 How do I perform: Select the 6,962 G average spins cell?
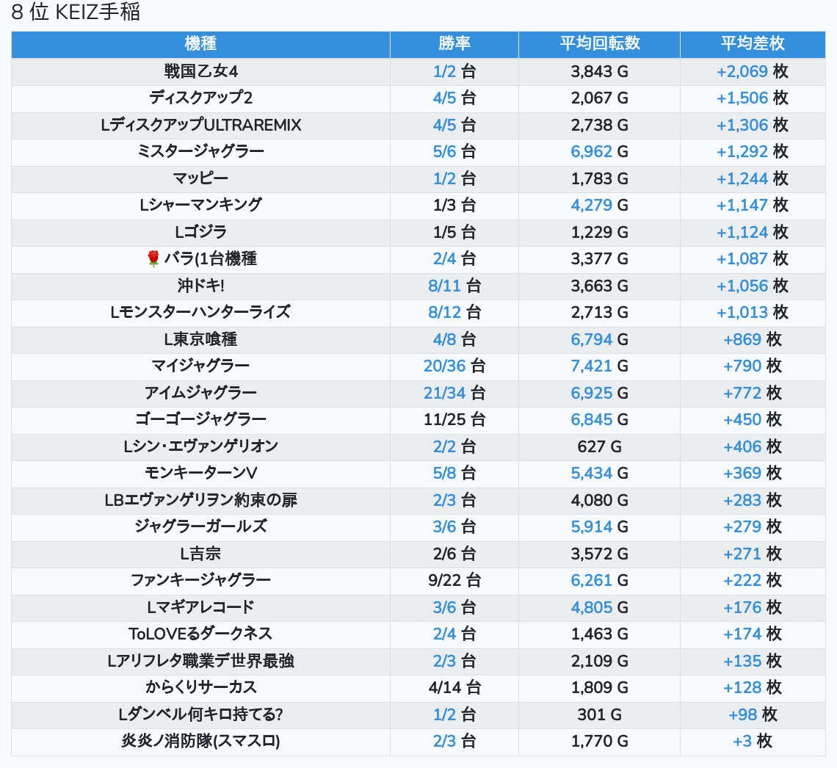[599, 151]
